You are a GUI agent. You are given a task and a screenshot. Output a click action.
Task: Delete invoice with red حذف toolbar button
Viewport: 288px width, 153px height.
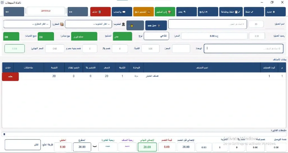pos(100,12)
